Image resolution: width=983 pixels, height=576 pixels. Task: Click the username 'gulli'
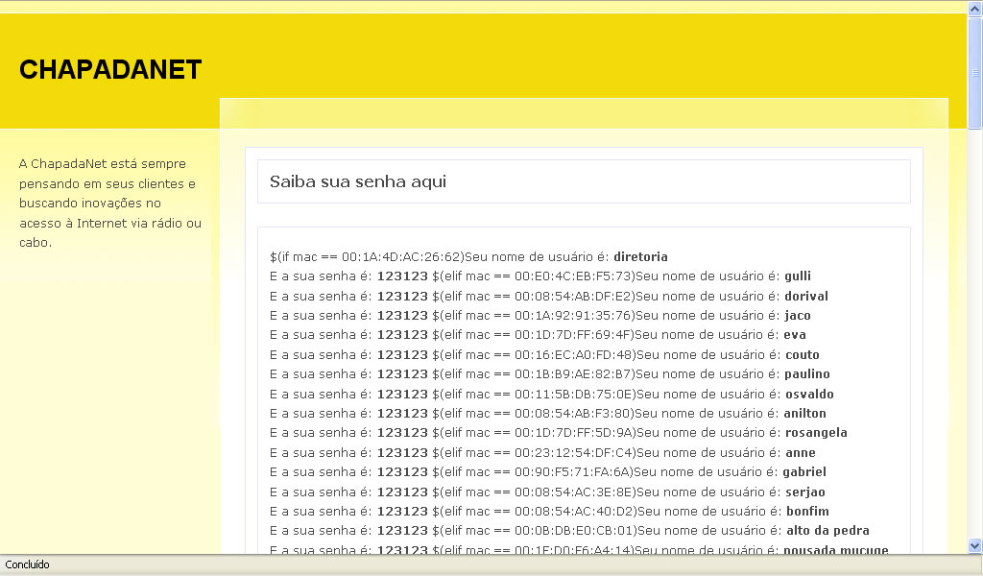tap(798, 276)
